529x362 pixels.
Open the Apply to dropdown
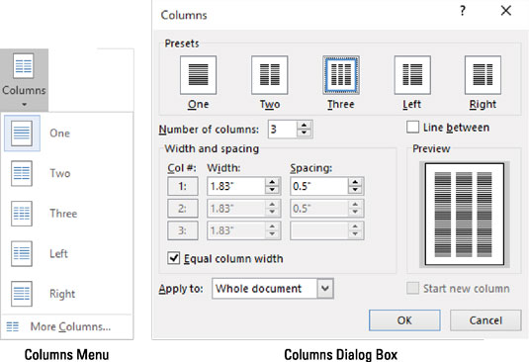(273, 289)
